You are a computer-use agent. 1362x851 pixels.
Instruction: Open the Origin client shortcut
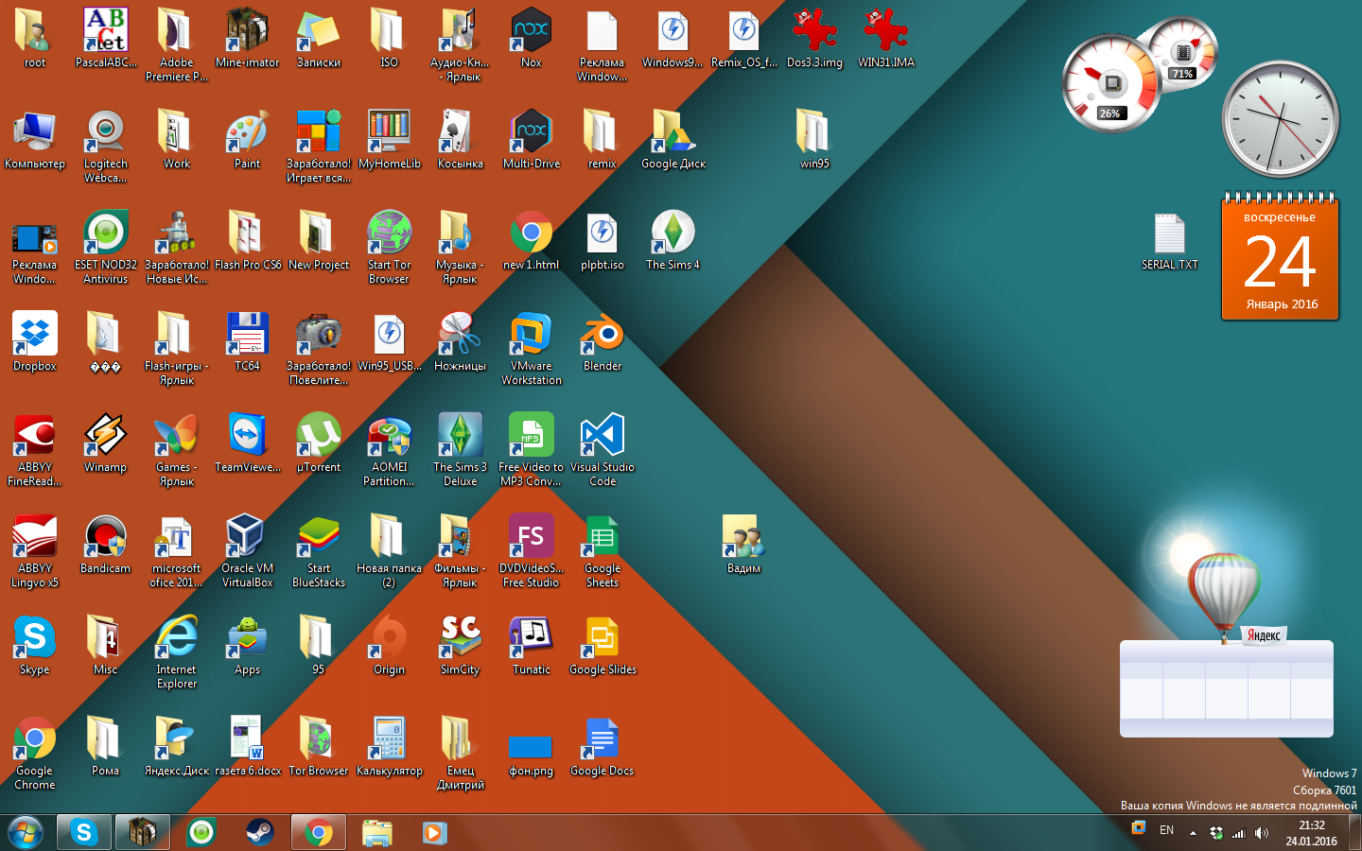(x=389, y=645)
